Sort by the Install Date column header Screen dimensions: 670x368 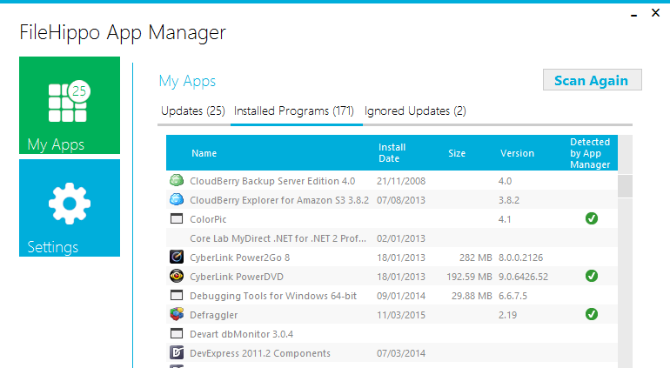click(x=392, y=153)
